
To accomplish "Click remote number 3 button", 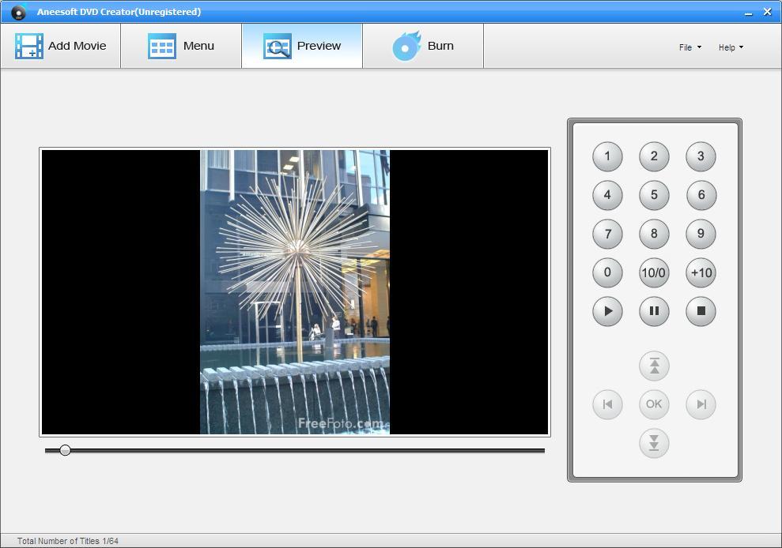I will 701,156.
